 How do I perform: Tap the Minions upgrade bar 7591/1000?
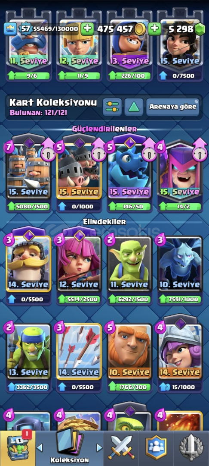180,299
